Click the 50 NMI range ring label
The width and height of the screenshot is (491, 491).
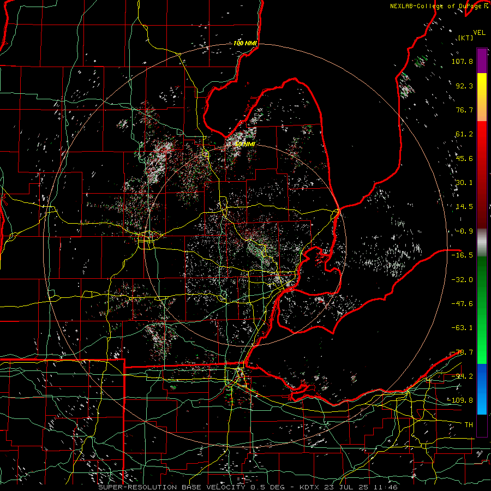(245, 145)
